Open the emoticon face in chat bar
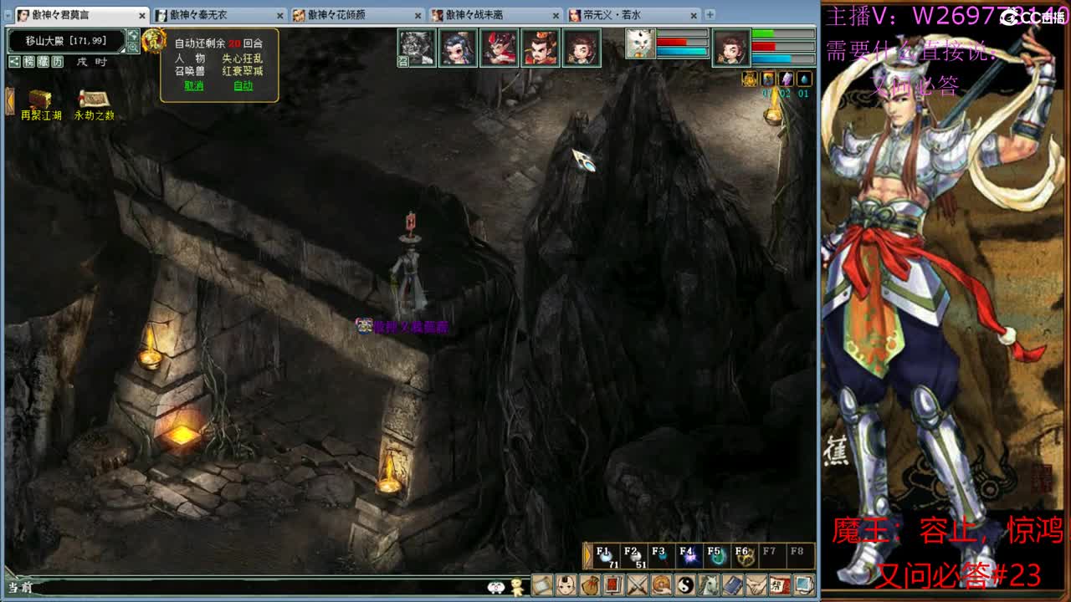1071x602 pixels. pos(496,588)
